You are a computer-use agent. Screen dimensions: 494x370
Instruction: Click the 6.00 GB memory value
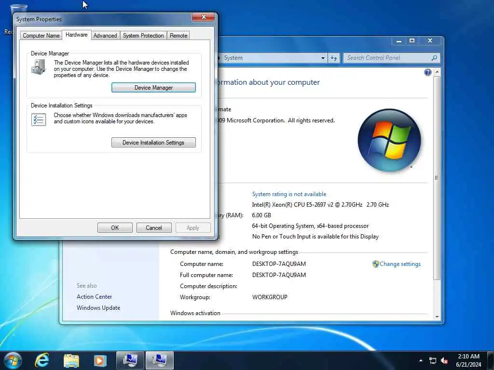261,215
